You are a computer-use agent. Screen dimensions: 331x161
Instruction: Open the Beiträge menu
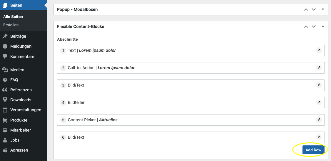point(18,36)
